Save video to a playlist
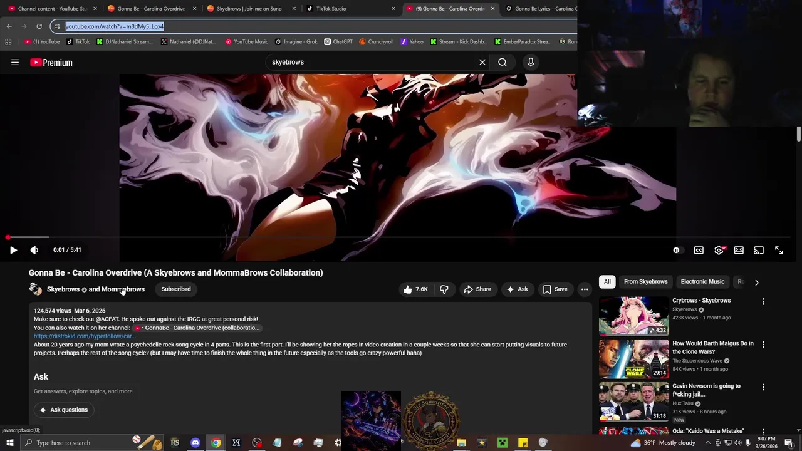802x451 pixels. (555, 289)
